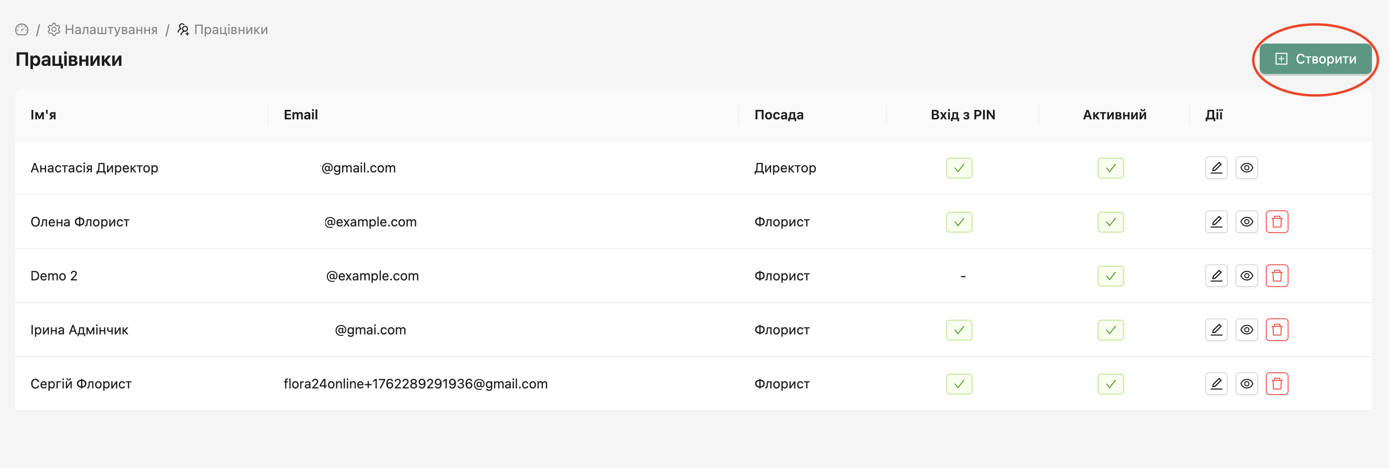
Task: Delete Олена Флорист using trash icon
Action: coord(1276,222)
